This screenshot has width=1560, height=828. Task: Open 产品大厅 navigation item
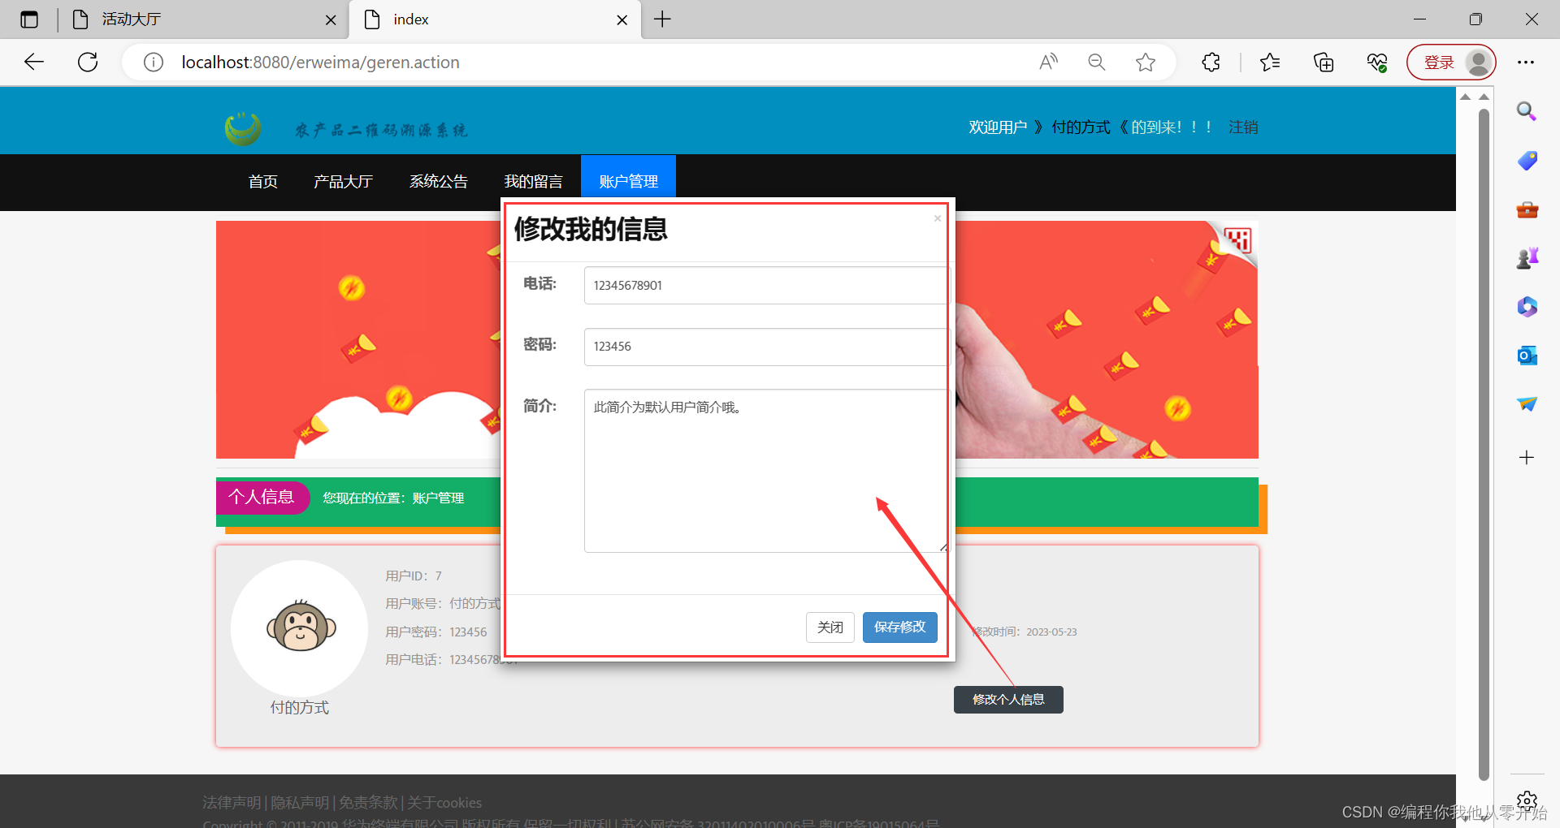click(344, 181)
